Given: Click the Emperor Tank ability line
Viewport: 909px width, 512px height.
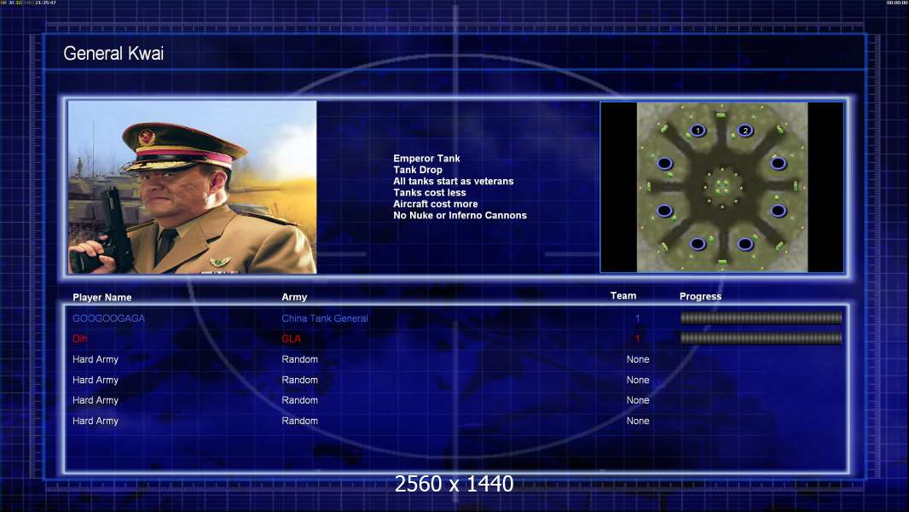Looking at the screenshot, I should click(426, 159).
